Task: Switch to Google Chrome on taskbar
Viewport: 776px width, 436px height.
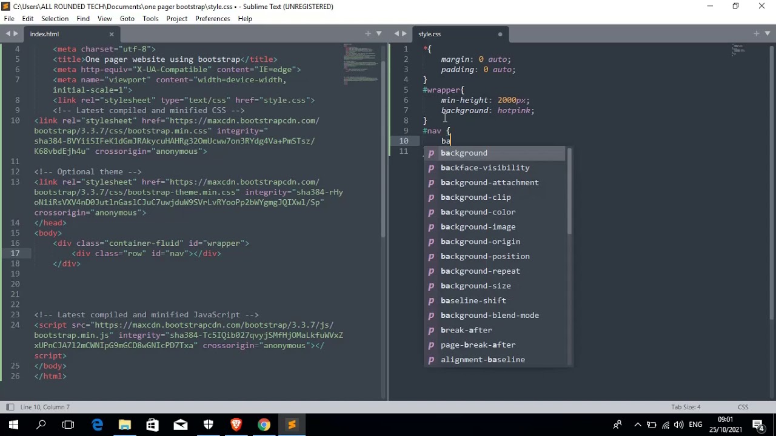Action: coord(264,425)
